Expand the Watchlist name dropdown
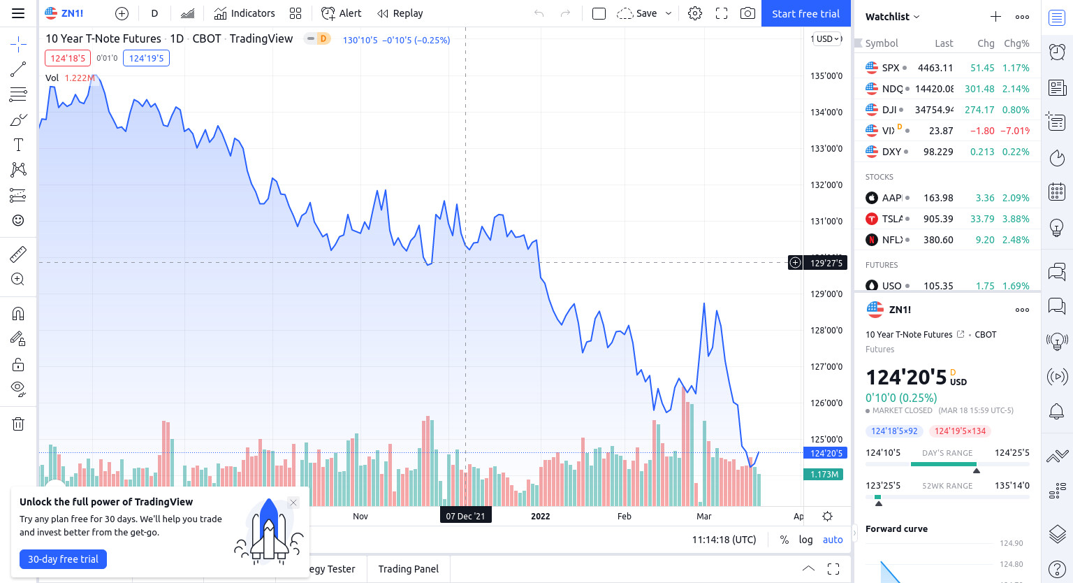This screenshot has width=1073, height=583. [x=892, y=17]
